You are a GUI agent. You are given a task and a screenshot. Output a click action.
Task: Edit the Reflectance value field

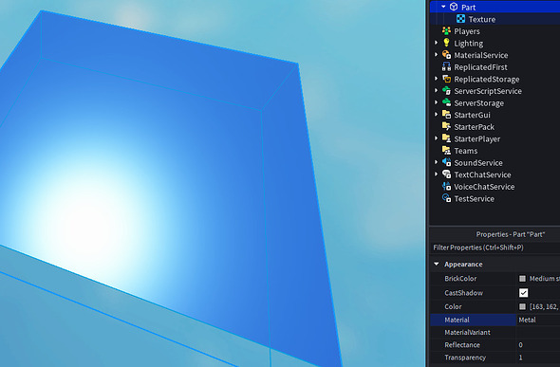[x=538, y=345]
